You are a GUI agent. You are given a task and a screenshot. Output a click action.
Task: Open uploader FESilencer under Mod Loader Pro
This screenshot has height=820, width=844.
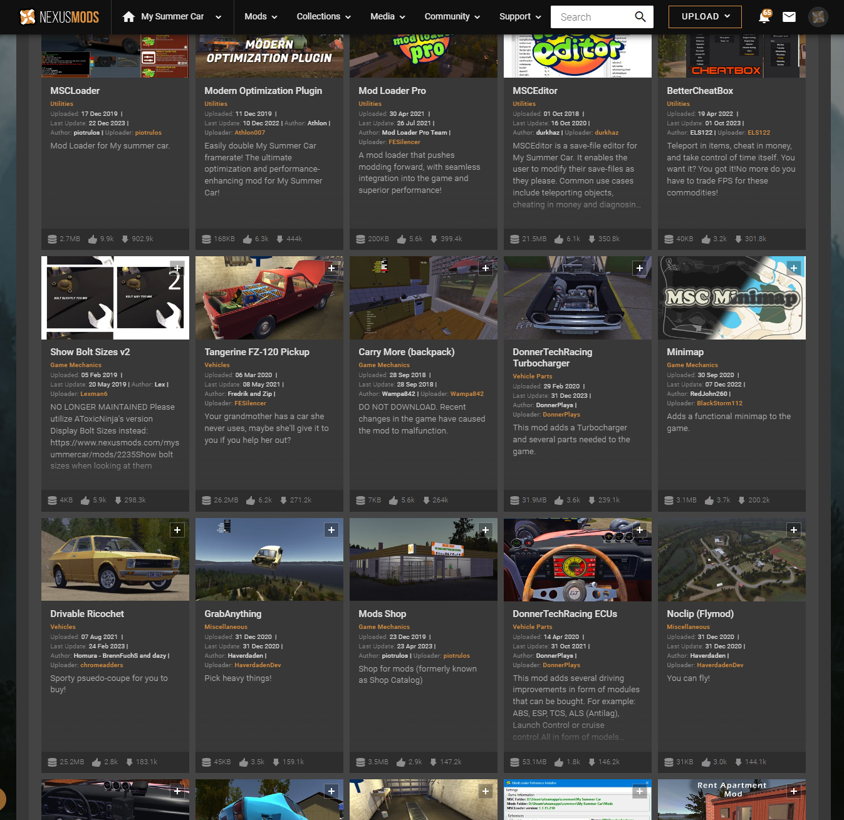pyautogui.click(x=404, y=142)
